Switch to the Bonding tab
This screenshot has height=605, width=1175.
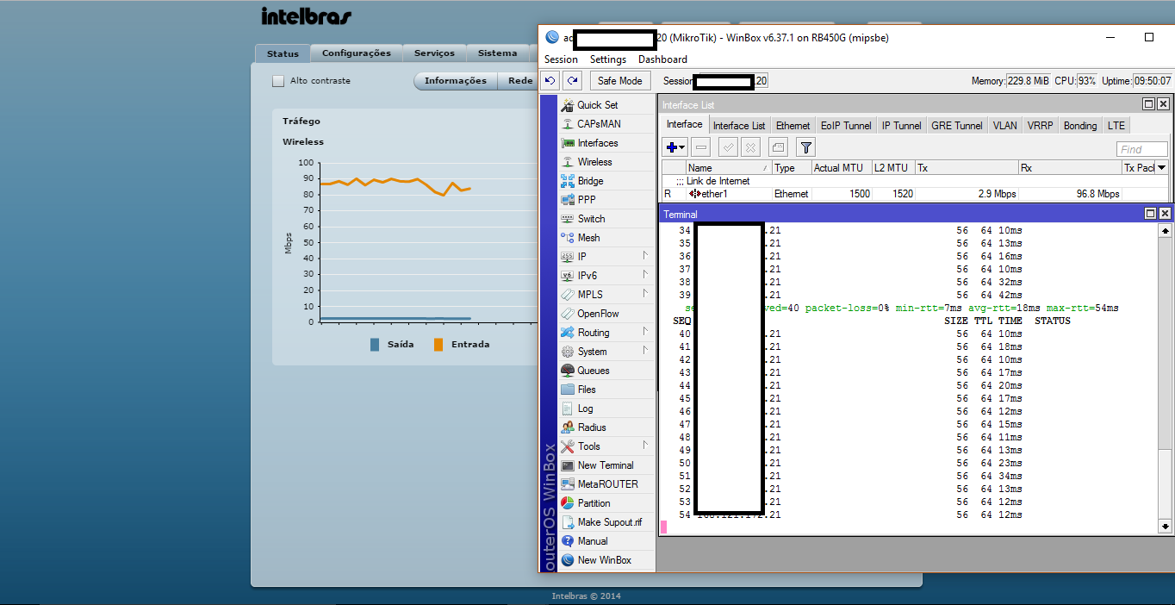tap(1080, 126)
